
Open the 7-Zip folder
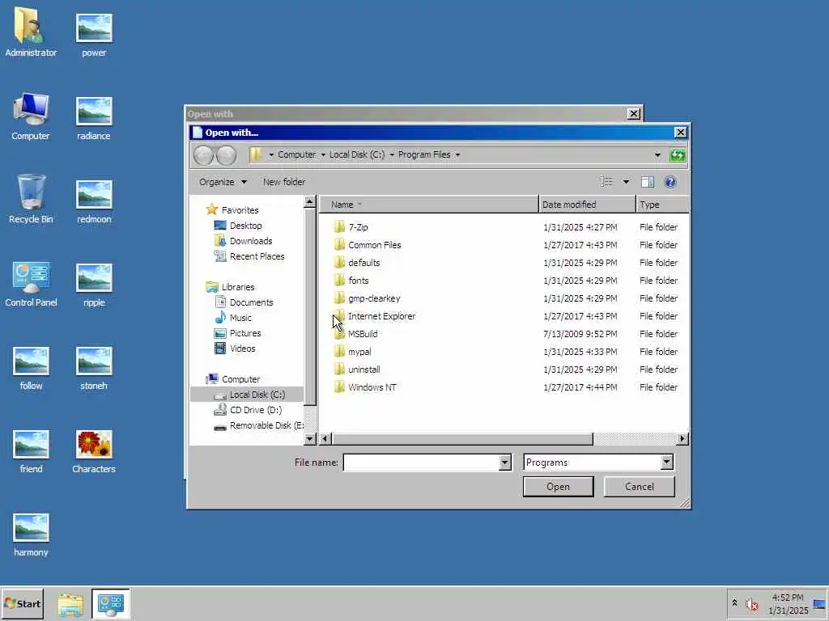[x=358, y=227]
